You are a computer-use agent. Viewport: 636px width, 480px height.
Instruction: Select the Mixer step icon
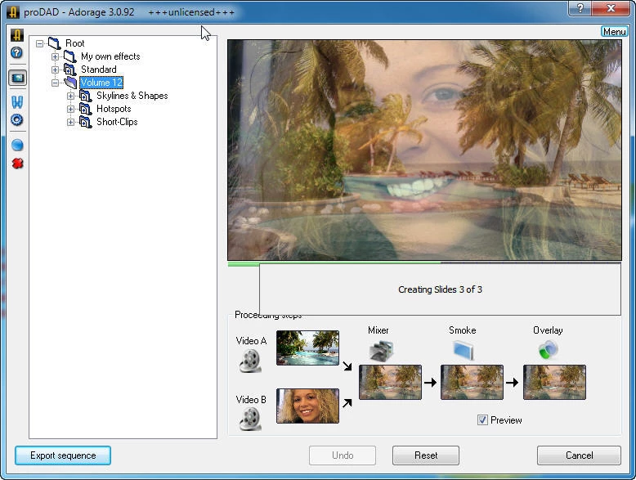pyautogui.click(x=378, y=351)
